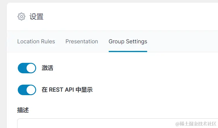
Task: Open the Presentation tab
Action: click(x=82, y=42)
